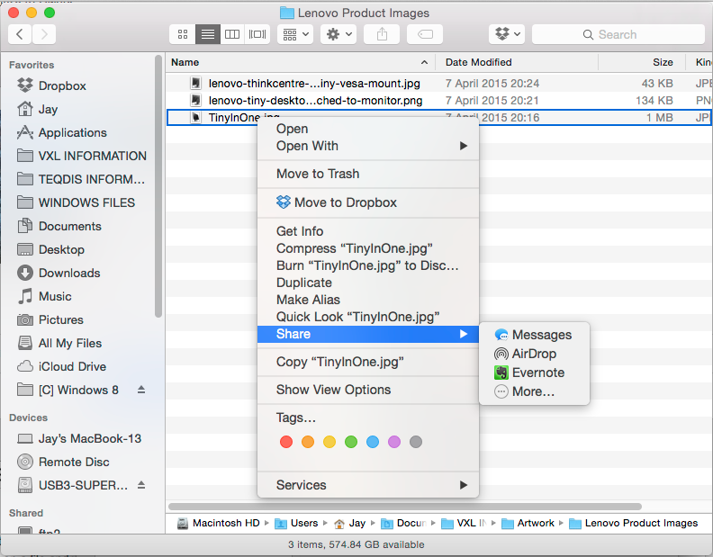Click the Search field
The image size is (713, 557).
pyautogui.click(x=618, y=34)
